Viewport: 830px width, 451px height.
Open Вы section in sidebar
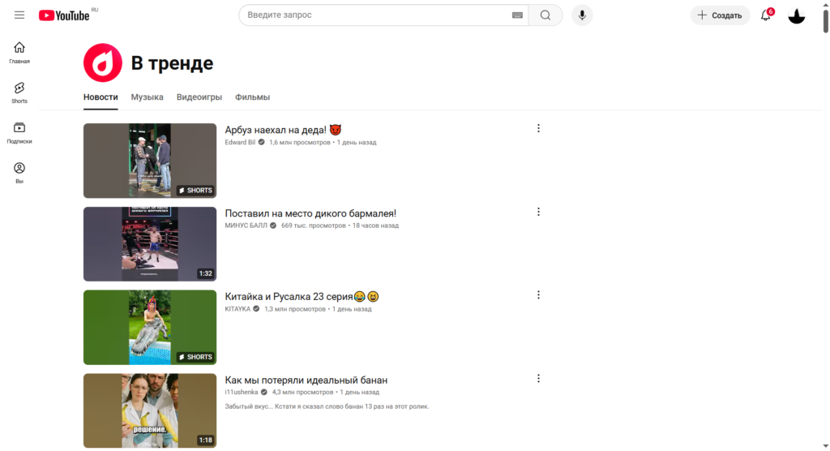(19, 174)
